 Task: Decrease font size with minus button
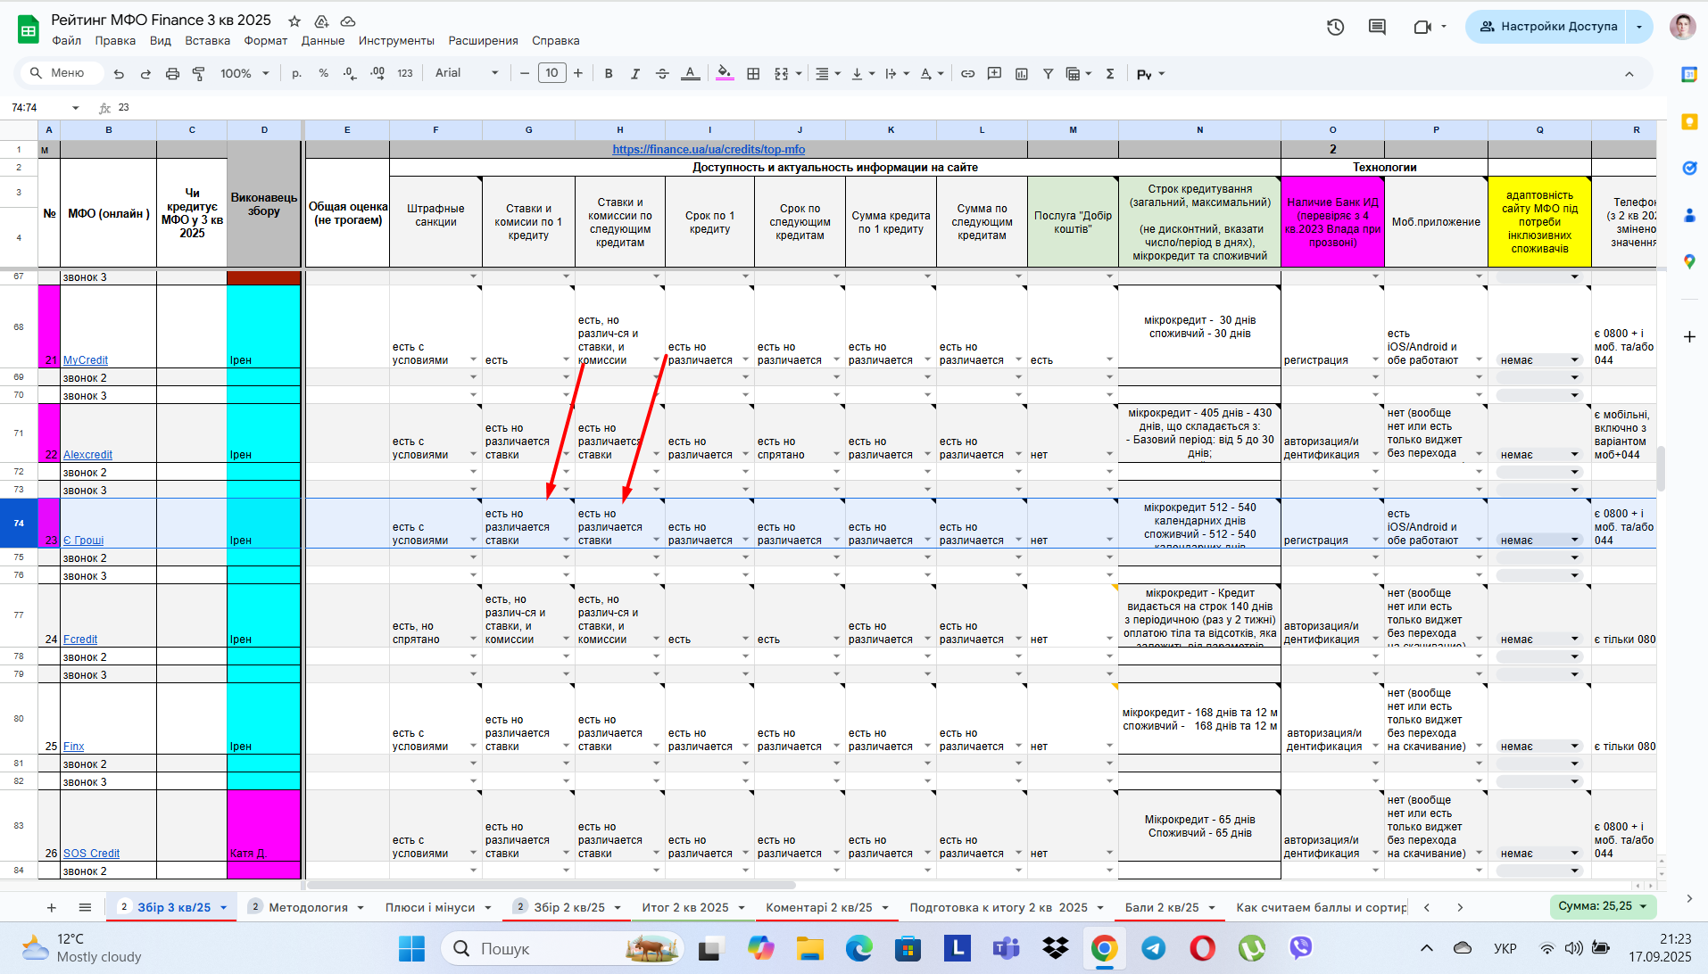525,73
